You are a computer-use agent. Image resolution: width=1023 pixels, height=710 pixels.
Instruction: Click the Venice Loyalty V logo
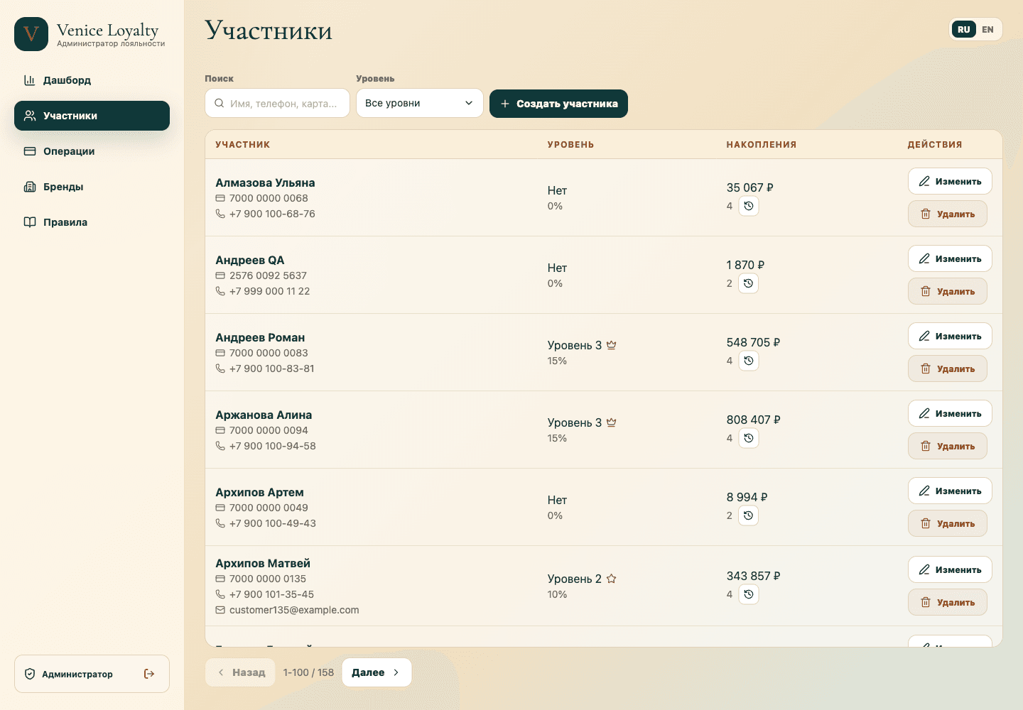point(31,34)
